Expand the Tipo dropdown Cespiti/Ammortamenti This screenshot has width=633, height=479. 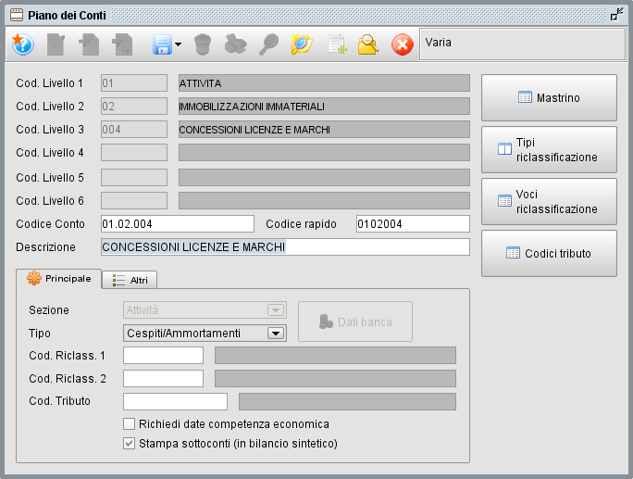276,334
